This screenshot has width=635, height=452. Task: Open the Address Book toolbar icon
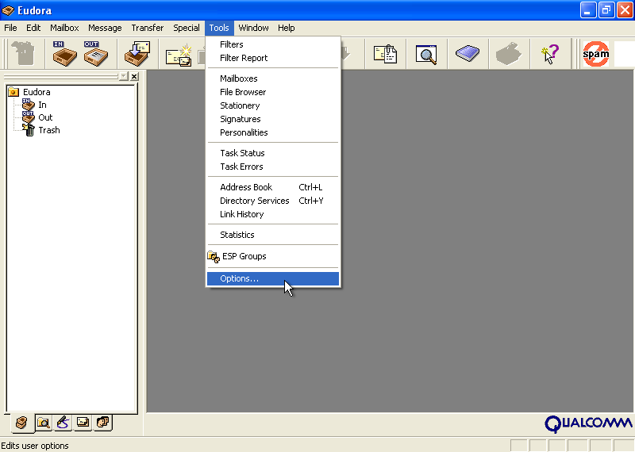[x=468, y=53]
